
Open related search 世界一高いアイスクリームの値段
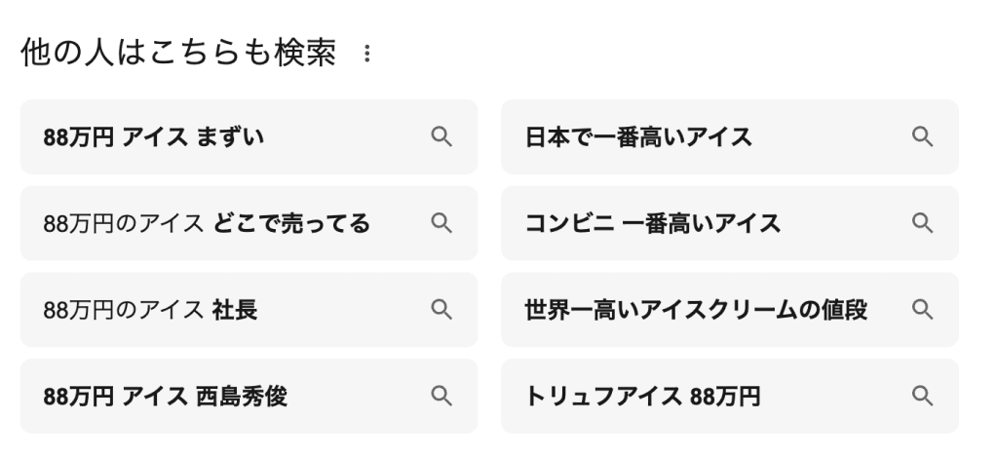click(696, 310)
